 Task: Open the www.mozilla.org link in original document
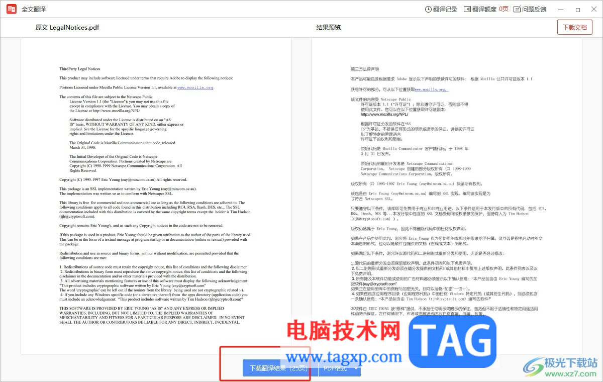[x=195, y=87]
